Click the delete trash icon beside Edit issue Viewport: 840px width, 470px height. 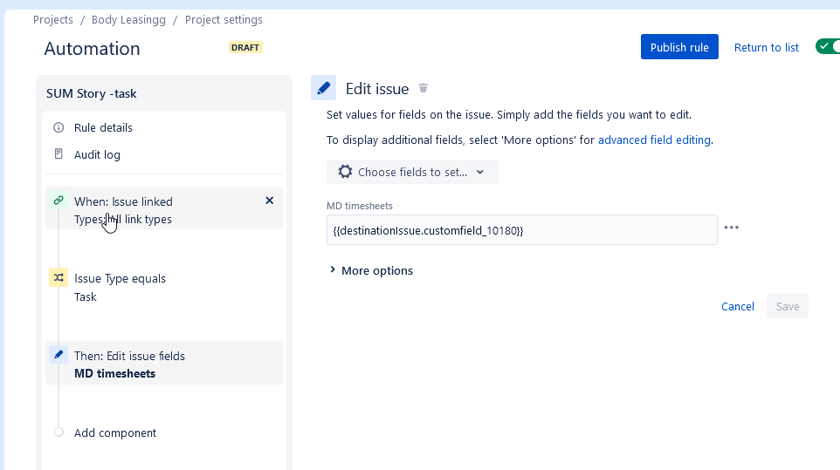[x=423, y=88]
